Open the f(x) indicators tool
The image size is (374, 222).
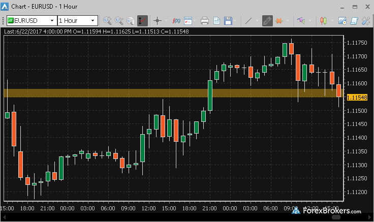click(x=176, y=21)
